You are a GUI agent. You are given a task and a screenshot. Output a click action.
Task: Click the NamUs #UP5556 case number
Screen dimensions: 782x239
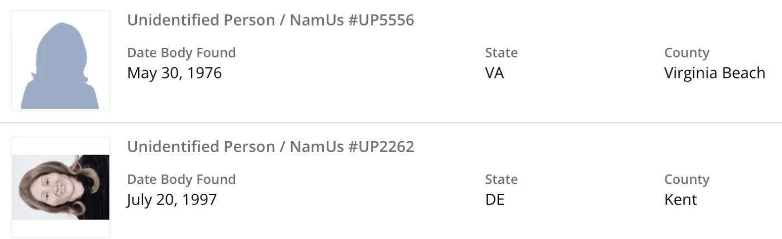tap(352, 20)
